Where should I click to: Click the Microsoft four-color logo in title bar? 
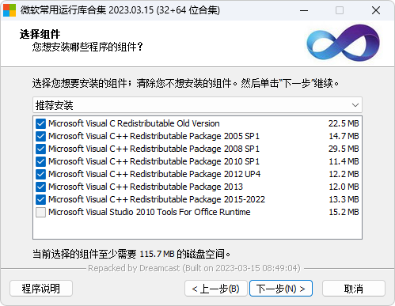click(x=9, y=10)
